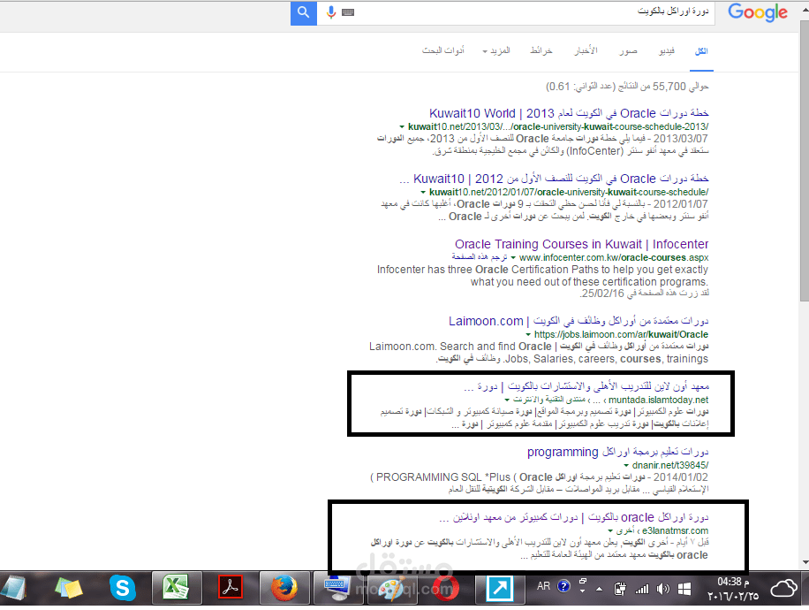Viewport: 809px width, 610px height.
Task: Expand arrow next to kuwait10.net/2012 URL
Action: (423, 193)
